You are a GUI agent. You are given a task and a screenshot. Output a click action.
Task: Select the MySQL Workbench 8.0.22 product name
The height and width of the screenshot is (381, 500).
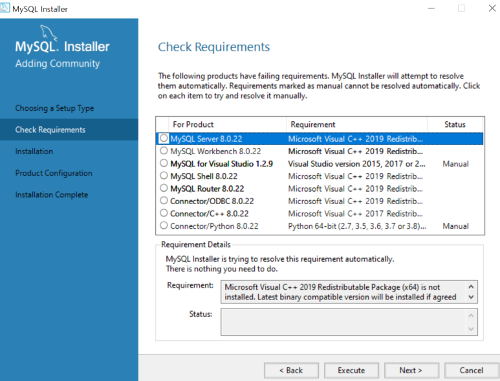(x=215, y=152)
